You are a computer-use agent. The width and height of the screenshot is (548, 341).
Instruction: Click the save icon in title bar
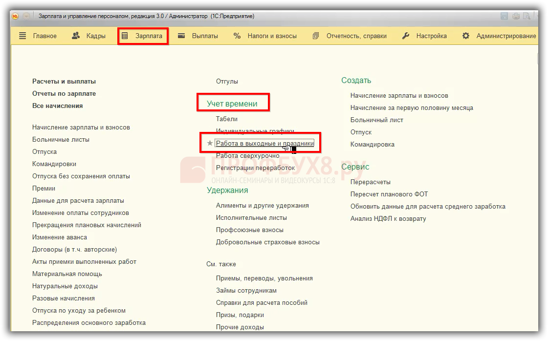(504, 16)
